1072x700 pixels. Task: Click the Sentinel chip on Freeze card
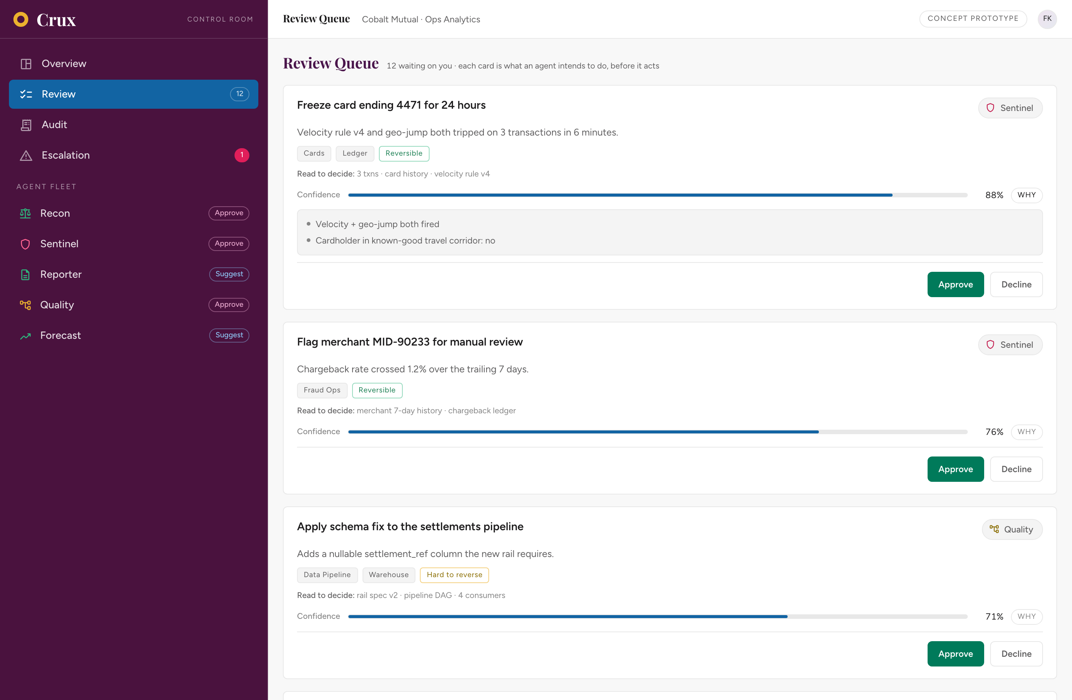tap(1010, 108)
